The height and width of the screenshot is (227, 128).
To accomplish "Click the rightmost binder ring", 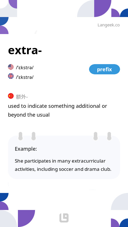I will (x=109, y=136).
